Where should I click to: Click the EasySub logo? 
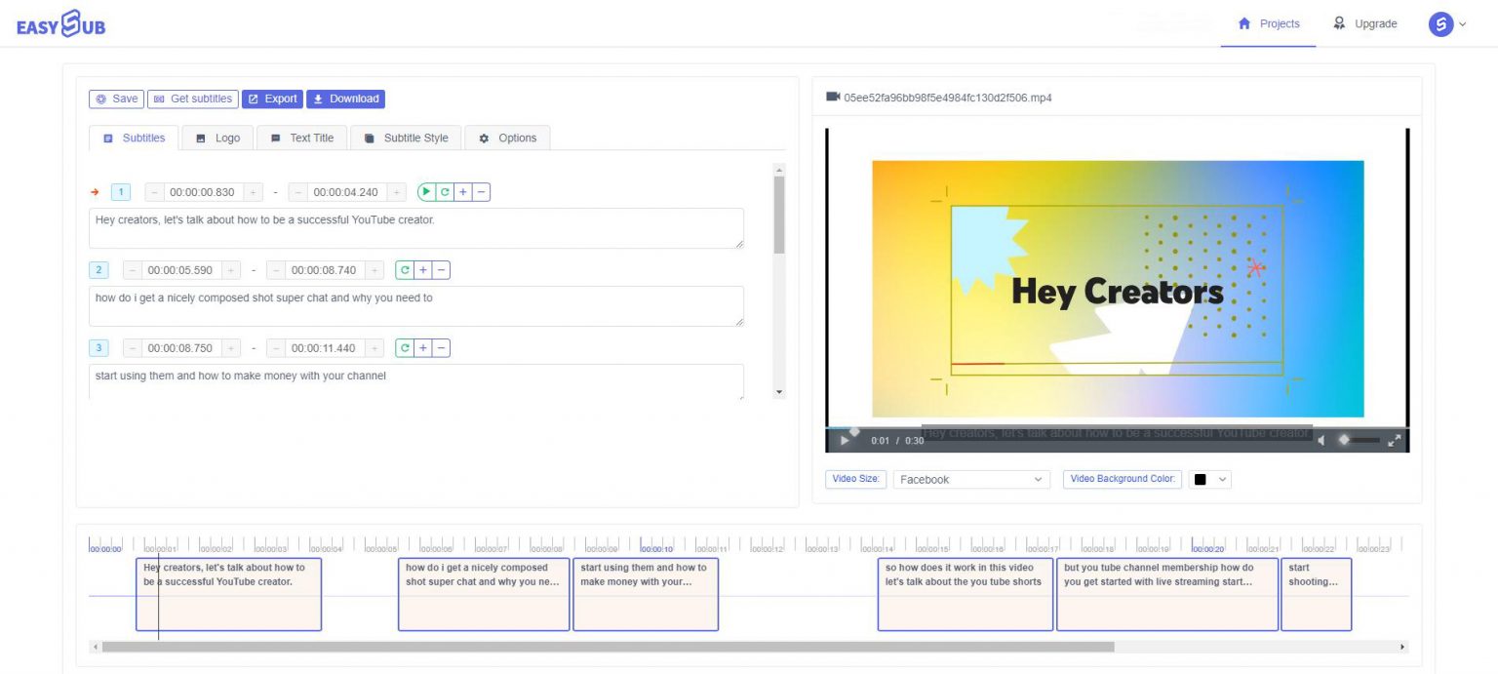click(60, 23)
